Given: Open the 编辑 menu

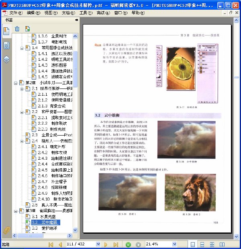Looking at the screenshot, I should 33,13.
